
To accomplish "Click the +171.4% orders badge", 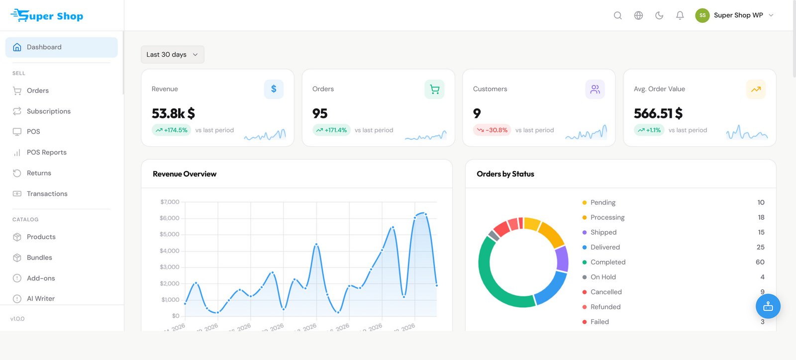I will point(331,130).
